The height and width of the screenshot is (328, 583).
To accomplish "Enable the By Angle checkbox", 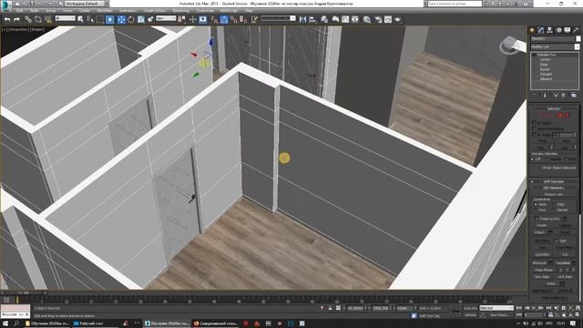I will point(534,135).
